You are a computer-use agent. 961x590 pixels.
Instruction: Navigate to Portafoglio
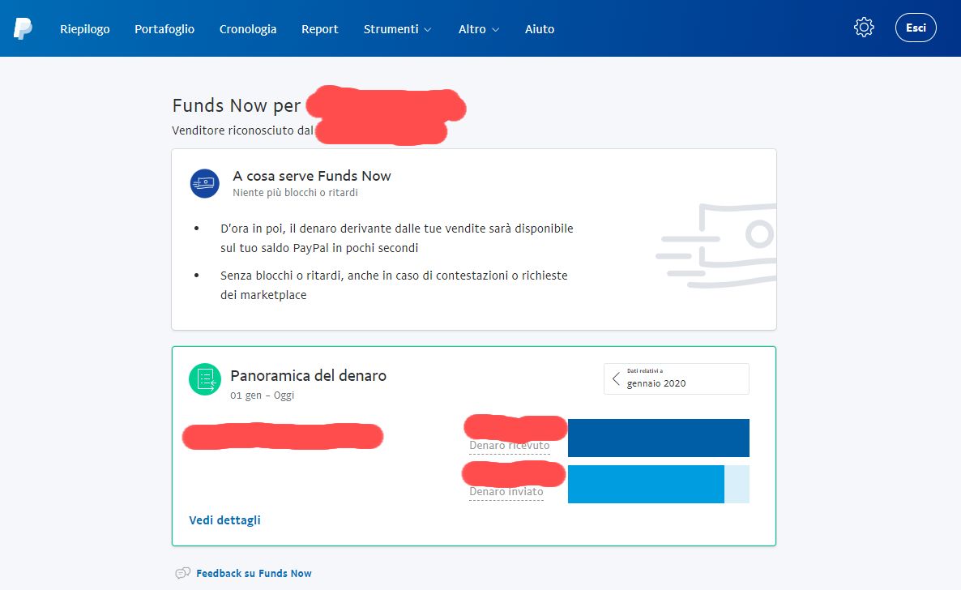point(164,28)
